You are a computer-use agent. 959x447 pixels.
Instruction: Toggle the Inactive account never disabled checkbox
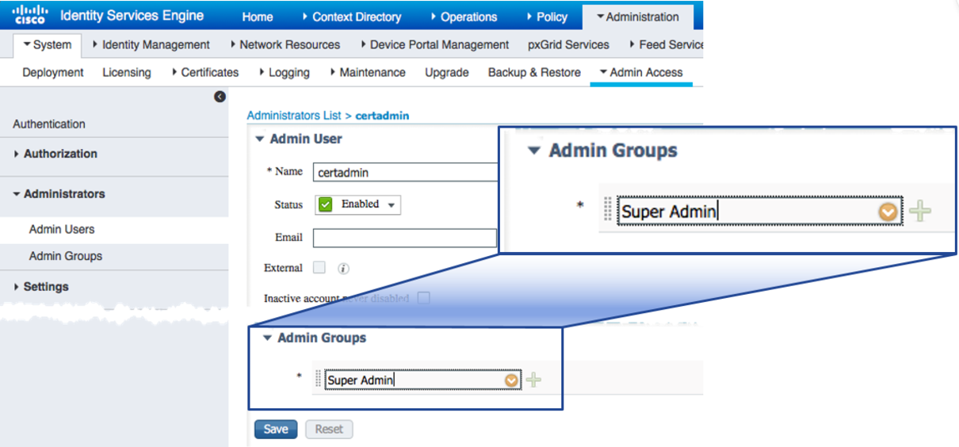click(424, 299)
